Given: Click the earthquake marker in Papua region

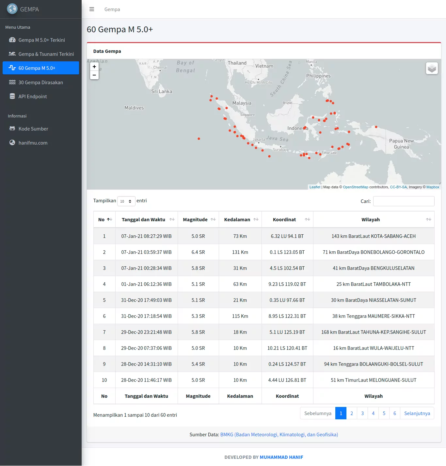Looking at the screenshot, I should coord(376,127).
